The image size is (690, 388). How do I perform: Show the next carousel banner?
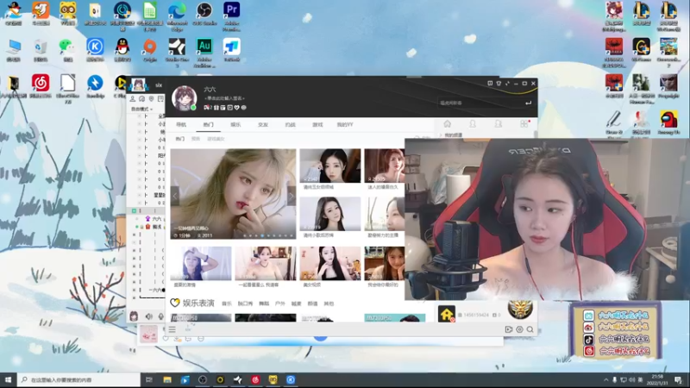(x=292, y=196)
